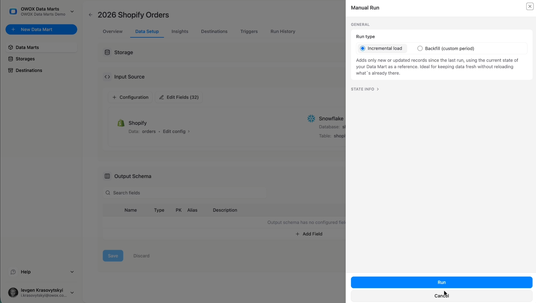
Task: Open the user account menu chevron
Action: click(72, 292)
